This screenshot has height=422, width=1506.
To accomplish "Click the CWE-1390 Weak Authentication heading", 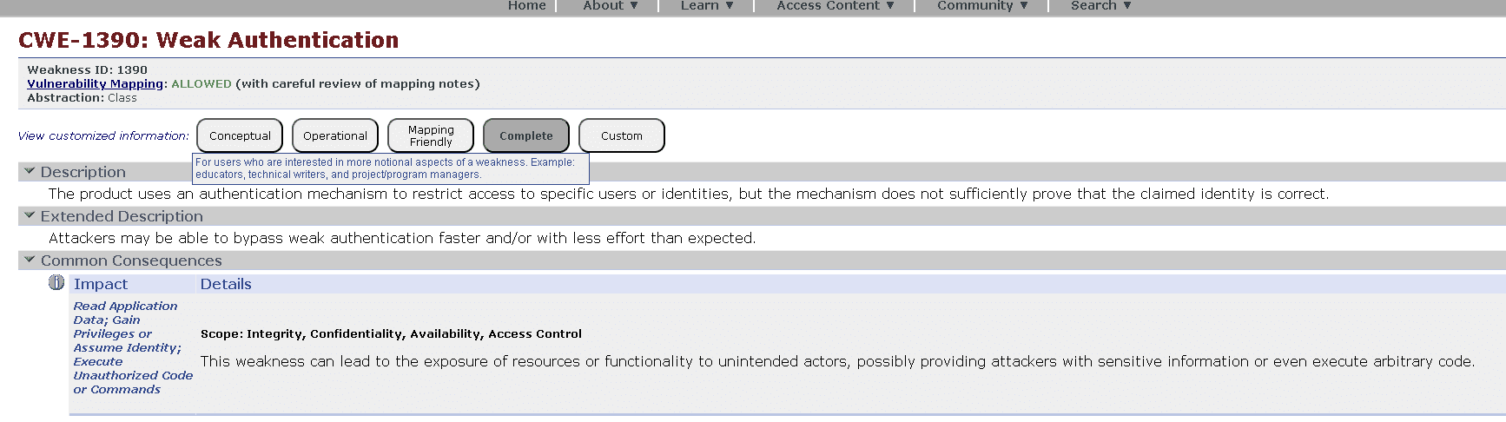I will pos(208,40).
